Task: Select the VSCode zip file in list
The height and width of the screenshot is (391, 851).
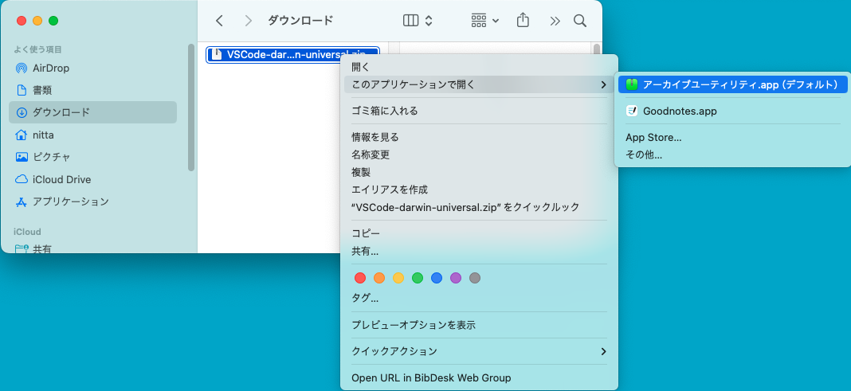Action: (x=292, y=54)
